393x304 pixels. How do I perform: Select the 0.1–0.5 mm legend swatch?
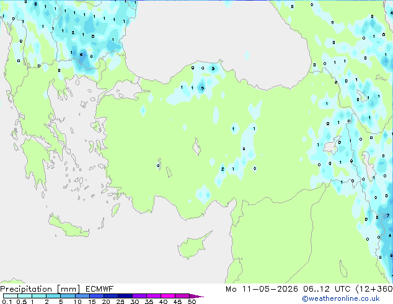(11, 296)
